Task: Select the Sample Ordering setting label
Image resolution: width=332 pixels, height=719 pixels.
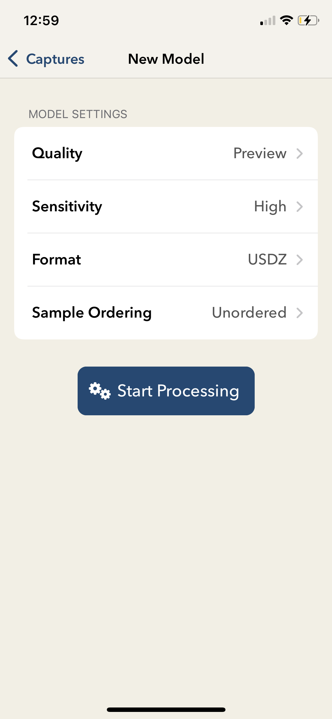Action: pos(92,313)
